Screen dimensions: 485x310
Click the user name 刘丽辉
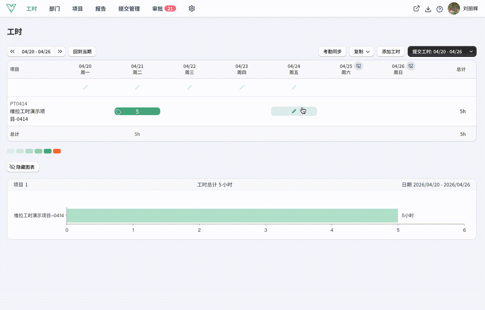tap(470, 8)
